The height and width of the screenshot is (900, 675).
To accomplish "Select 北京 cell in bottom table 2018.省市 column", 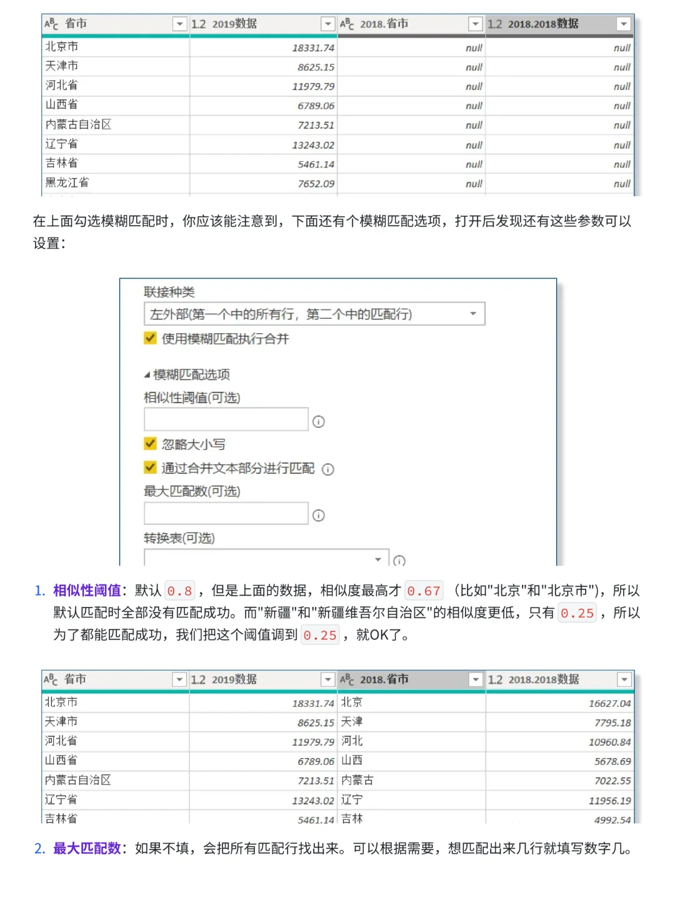I will (x=411, y=702).
